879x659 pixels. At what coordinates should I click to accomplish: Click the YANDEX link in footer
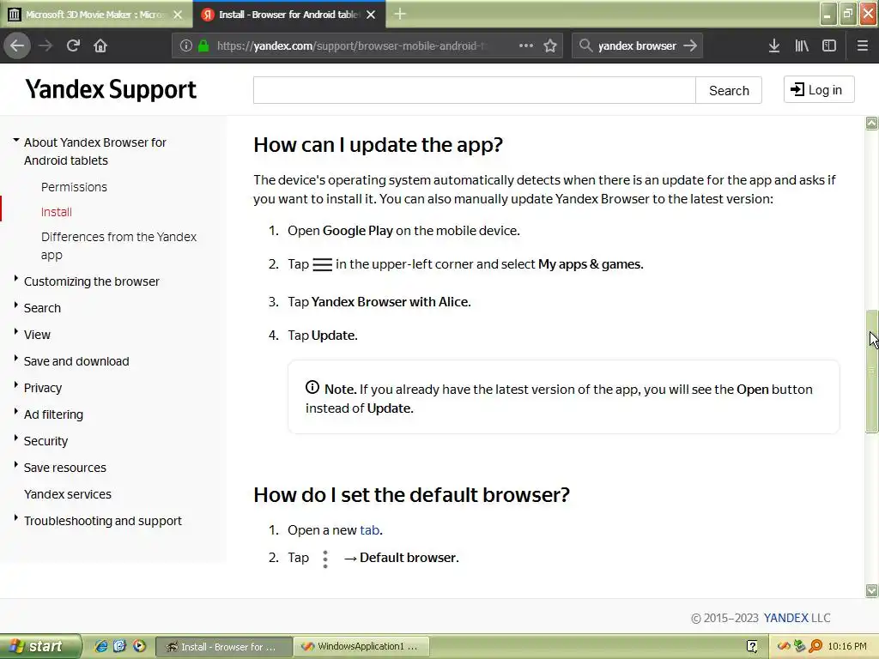click(x=786, y=618)
